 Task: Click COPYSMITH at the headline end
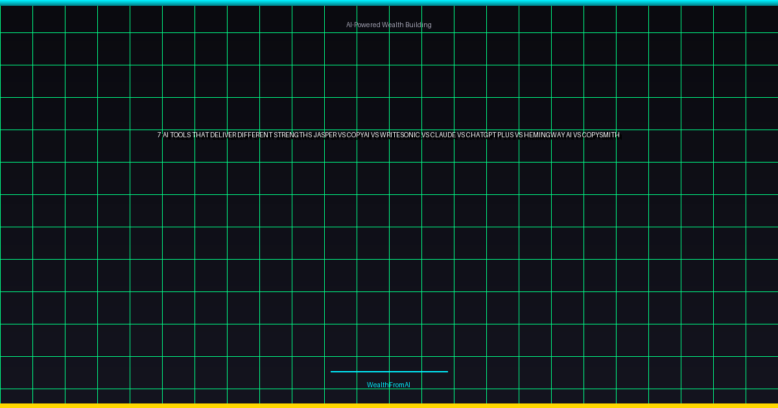[x=601, y=135]
